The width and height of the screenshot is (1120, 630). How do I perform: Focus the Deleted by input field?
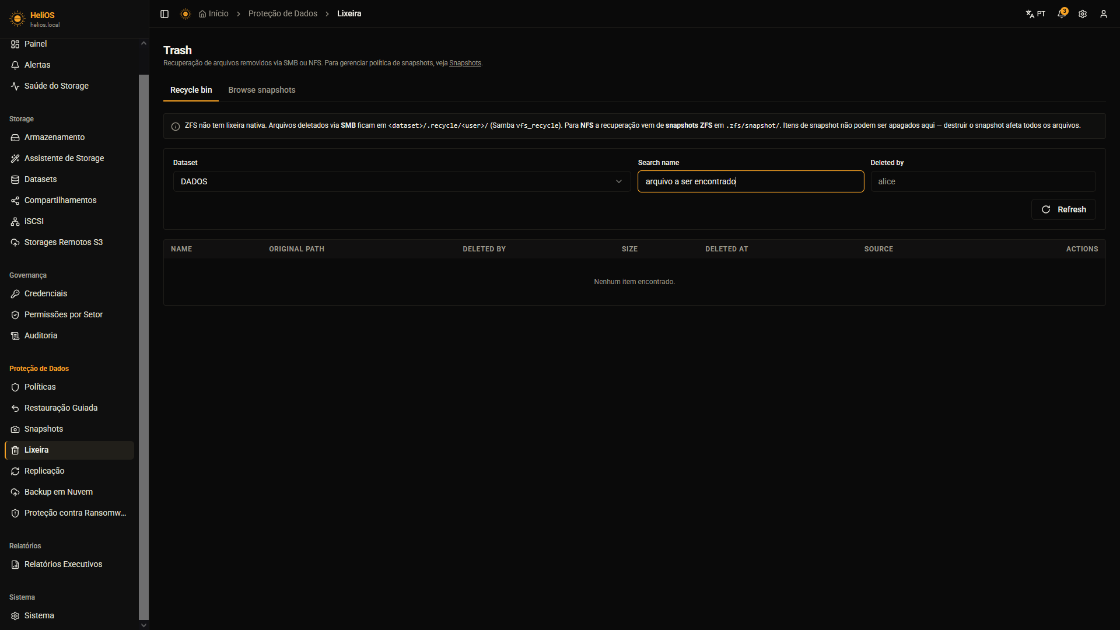click(x=983, y=181)
